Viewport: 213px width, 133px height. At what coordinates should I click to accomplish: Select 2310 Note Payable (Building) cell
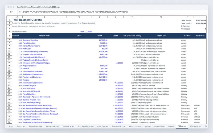coord(30,103)
